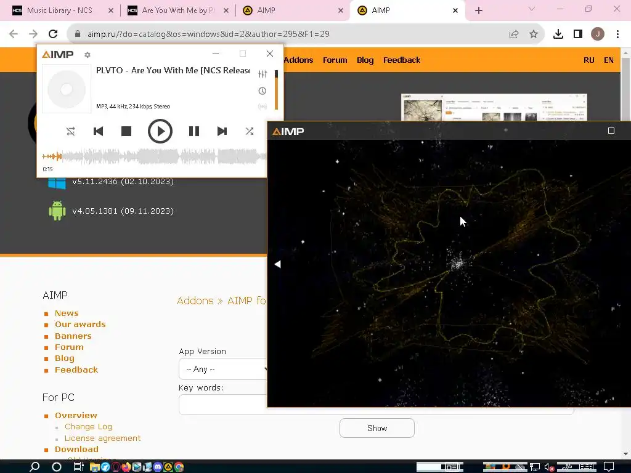This screenshot has width=631, height=473.
Task: Click the 0:15 elapsed time display
Action: pyautogui.click(x=47, y=169)
